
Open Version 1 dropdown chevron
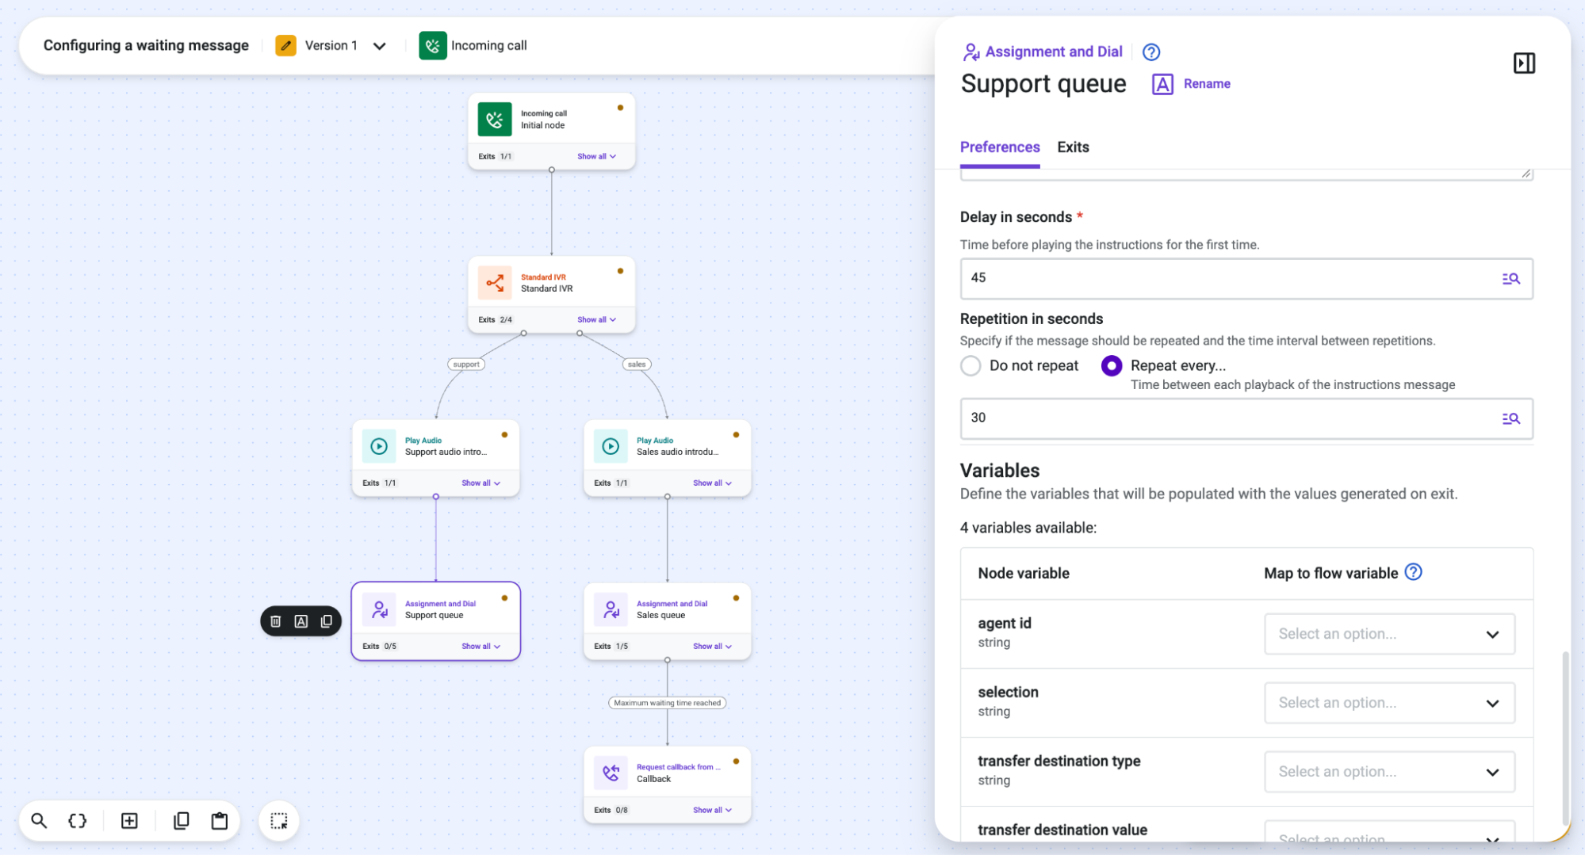(380, 46)
